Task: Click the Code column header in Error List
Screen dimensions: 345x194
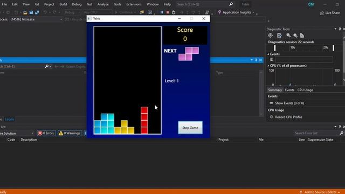Action: 11,140
